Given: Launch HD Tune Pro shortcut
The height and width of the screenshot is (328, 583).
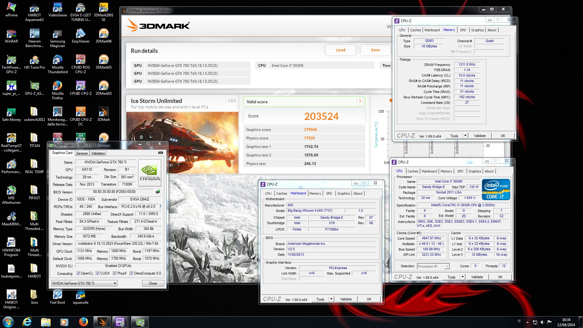Looking at the screenshot, I should pyautogui.click(x=34, y=62).
